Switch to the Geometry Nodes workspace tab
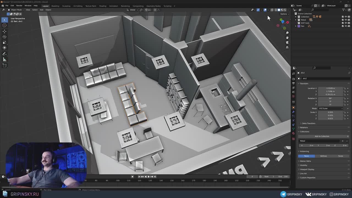This screenshot has height=198, width=352. pyautogui.click(x=153, y=6)
